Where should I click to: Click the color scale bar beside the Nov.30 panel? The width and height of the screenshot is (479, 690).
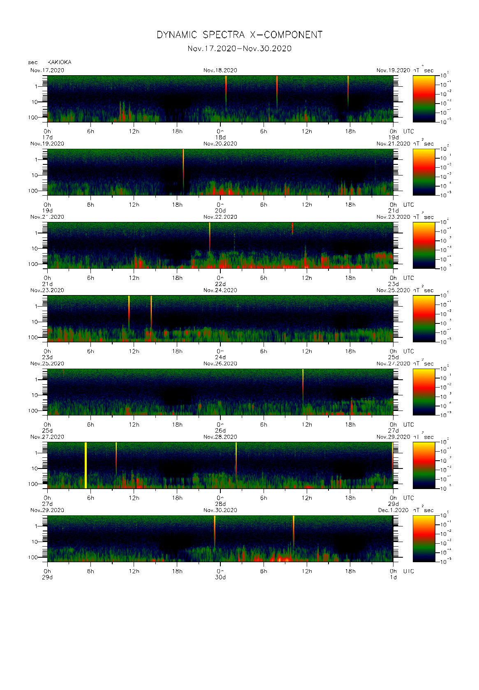(424, 538)
